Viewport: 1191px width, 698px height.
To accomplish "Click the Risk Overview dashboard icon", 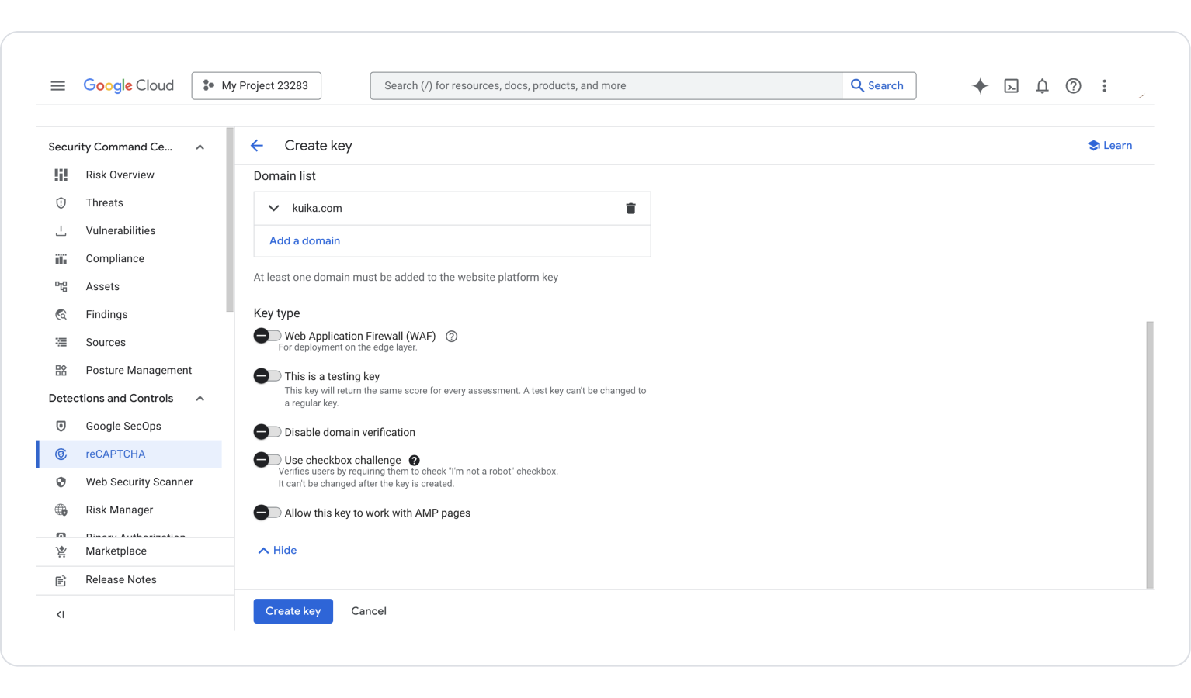I will pos(61,175).
